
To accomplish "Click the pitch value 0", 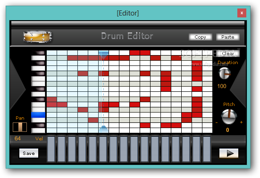I will (227, 130).
